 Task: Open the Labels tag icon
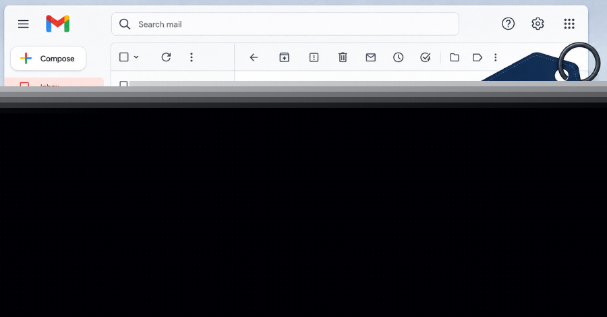(x=478, y=57)
